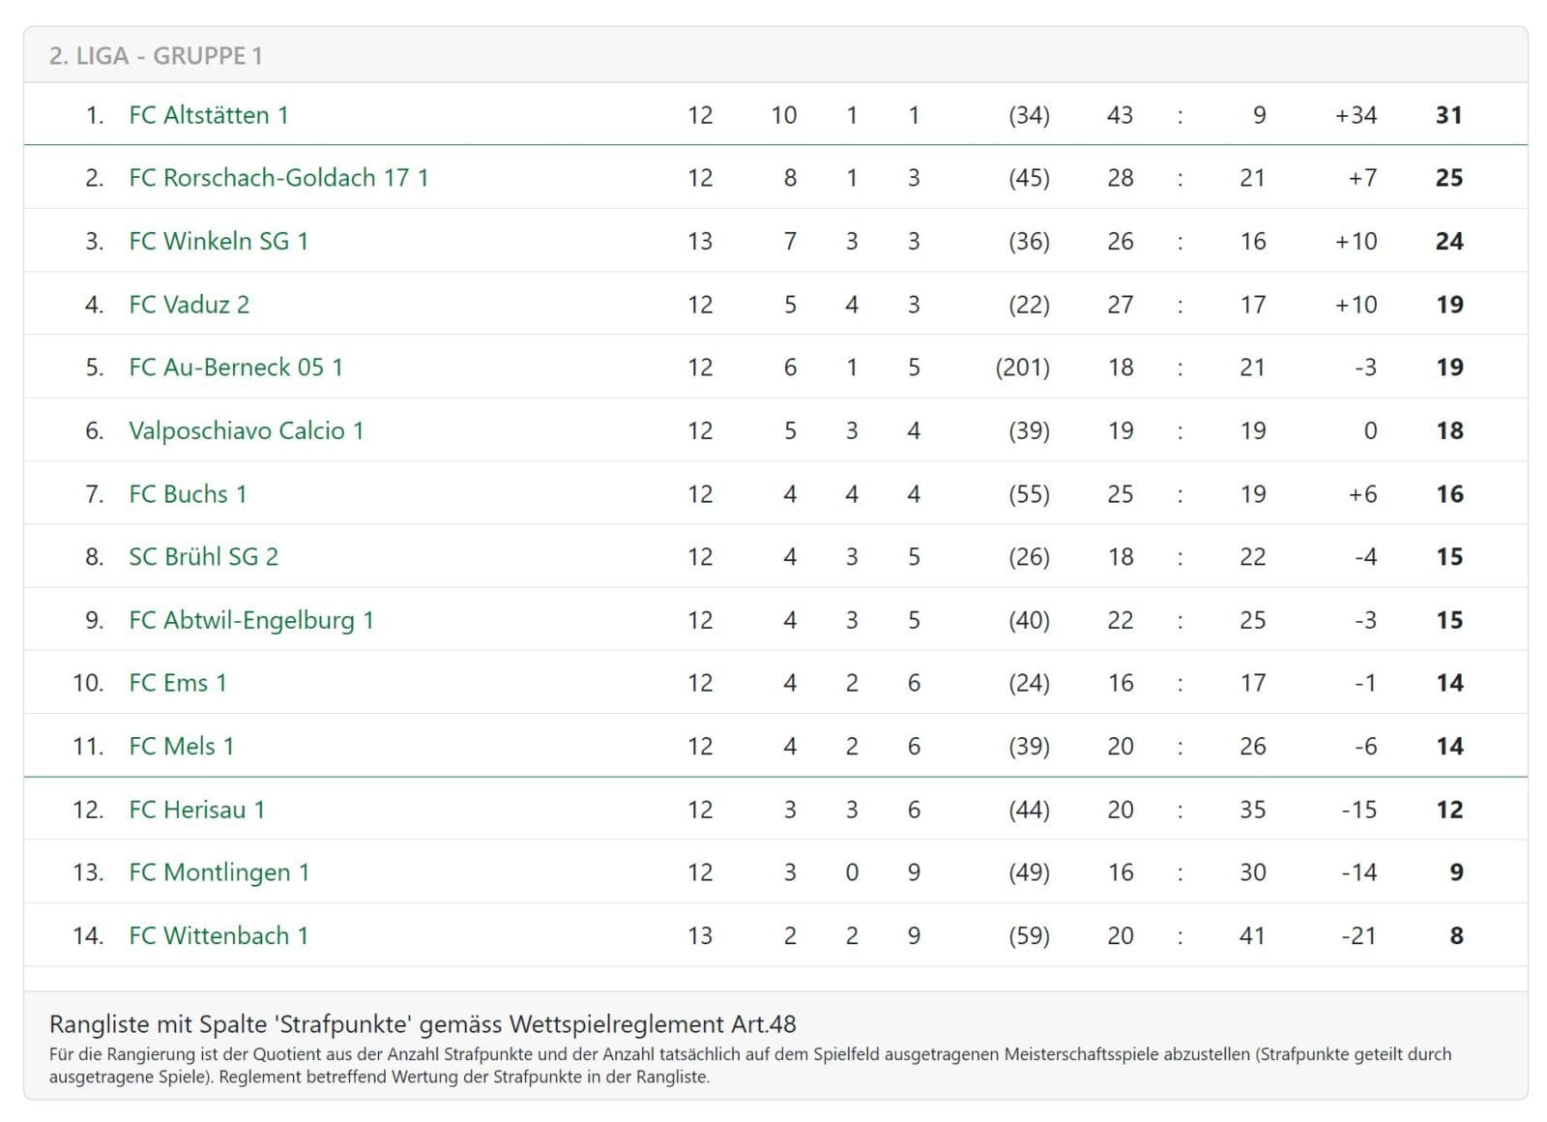Open Valposchiavo Calcio 1 team link
The width and height of the screenshot is (1547, 1122).
(x=247, y=430)
